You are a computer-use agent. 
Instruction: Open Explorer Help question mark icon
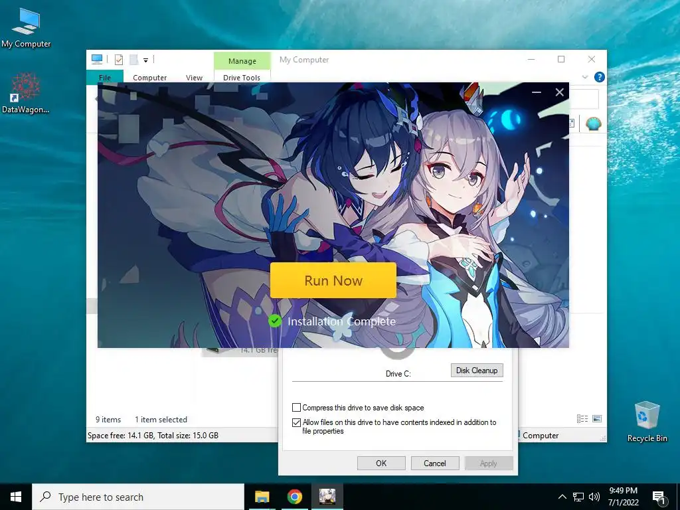pos(600,77)
